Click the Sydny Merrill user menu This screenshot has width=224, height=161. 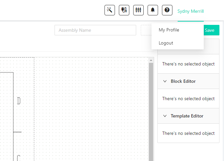click(191, 11)
